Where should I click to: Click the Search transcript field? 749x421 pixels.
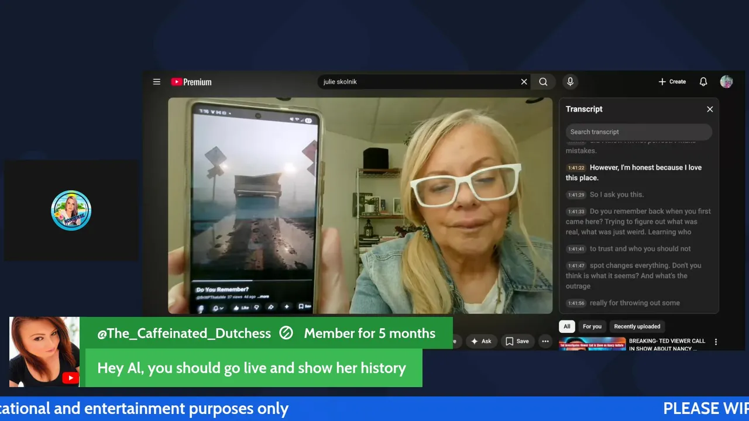click(638, 132)
